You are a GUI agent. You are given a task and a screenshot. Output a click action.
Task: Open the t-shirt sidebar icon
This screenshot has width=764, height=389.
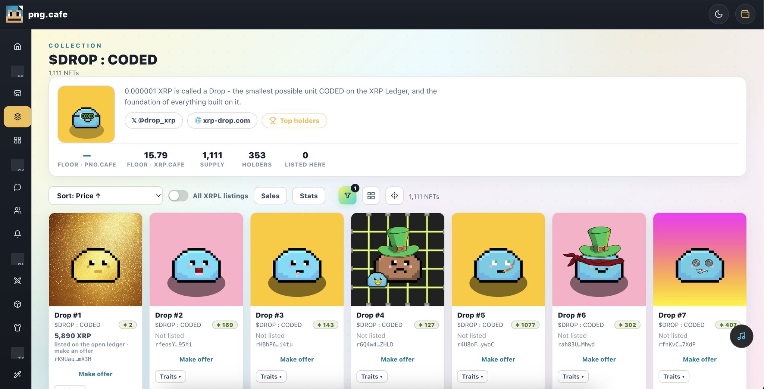click(18, 328)
